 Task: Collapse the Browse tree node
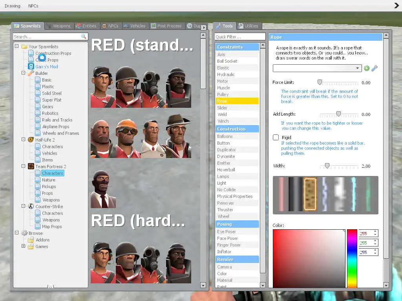click(x=16, y=233)
